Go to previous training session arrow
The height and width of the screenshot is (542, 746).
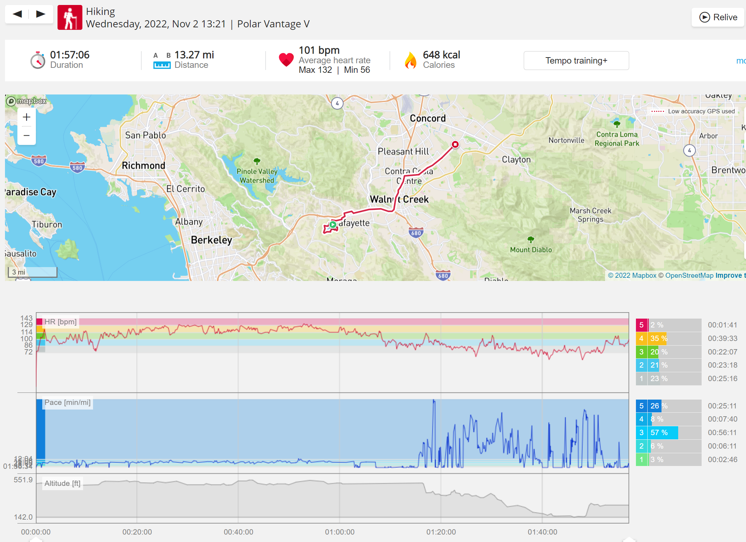[17, 14]
